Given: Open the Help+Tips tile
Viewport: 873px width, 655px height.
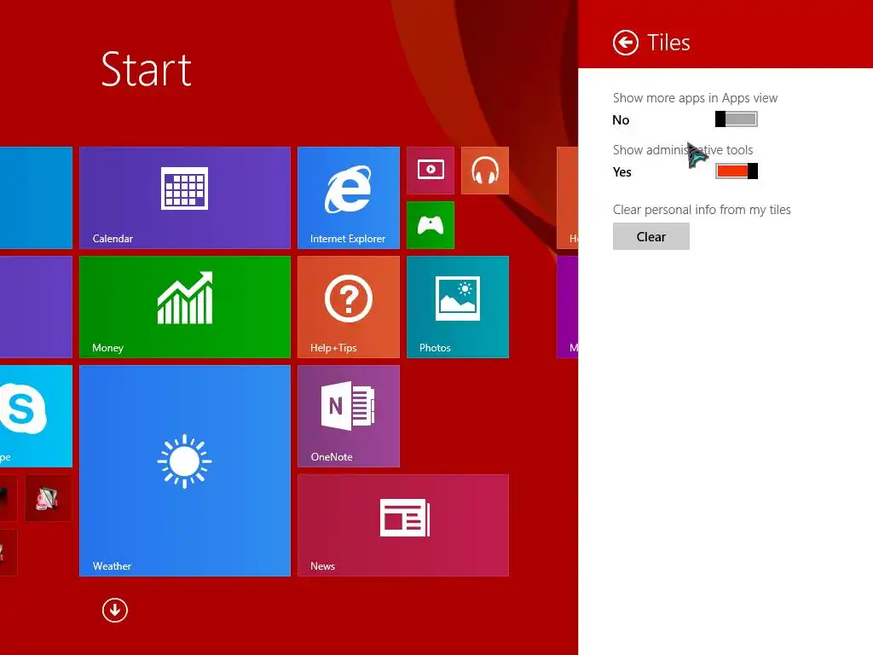Looking at the screenshot, I should click(349, 307).
